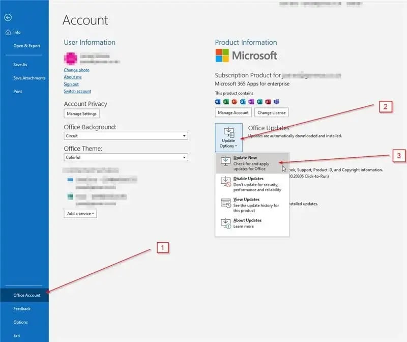Click the Disable Updates icon

pyautogui.click(x=225, y=182)
